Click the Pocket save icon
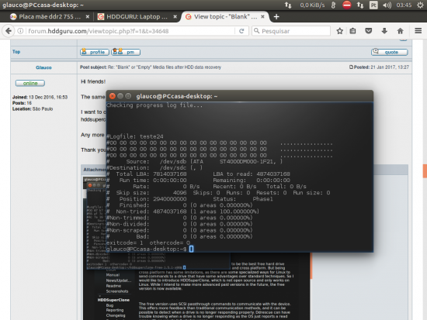The image size is (427, 320). [369, 31]
